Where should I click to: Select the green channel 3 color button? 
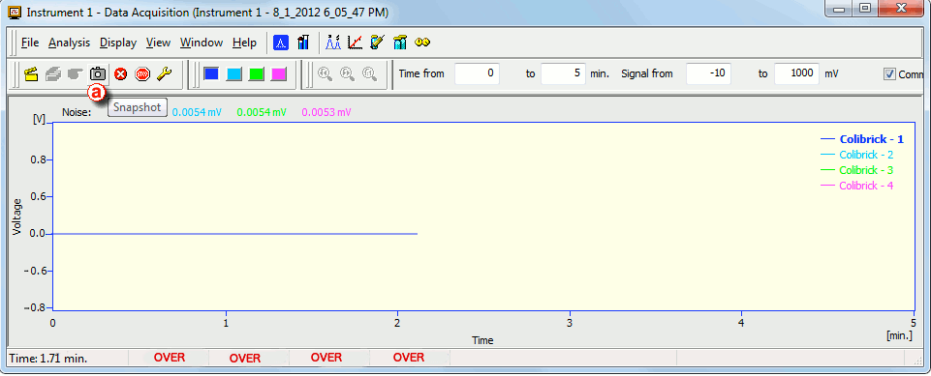click(257, 74)
